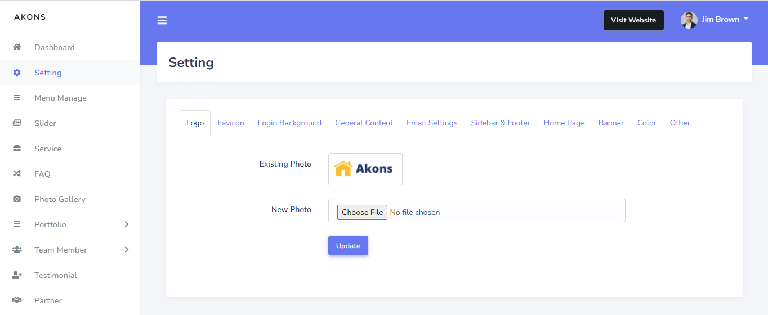Click the Visit Website button

633,20
